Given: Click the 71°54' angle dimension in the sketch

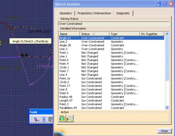Looking at the screenshot, I should pos(44,66).
